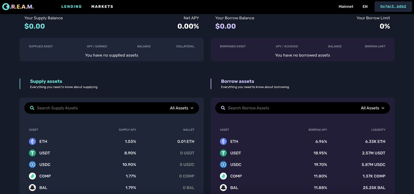Select USDC label in Borrow assets

pos(236,165)
